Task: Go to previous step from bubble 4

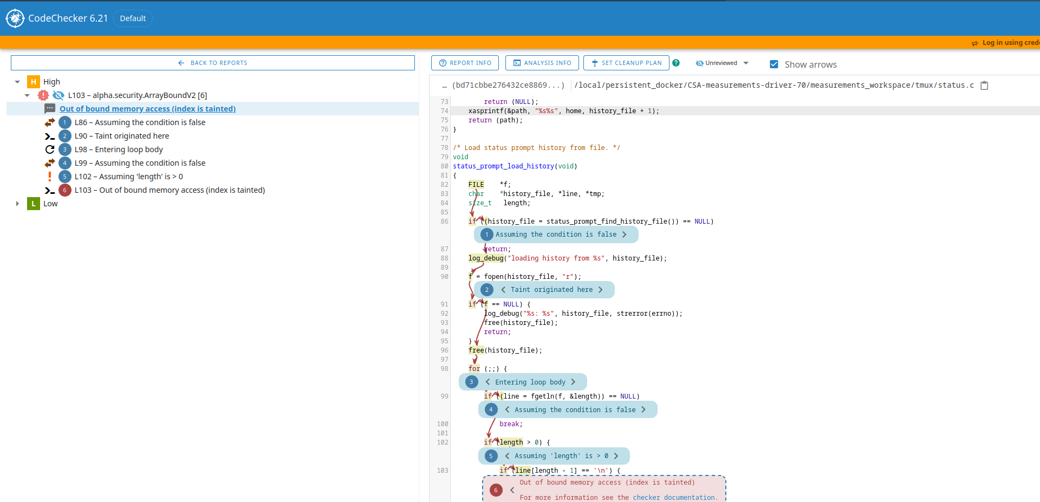Action: click(x=507, y=410)
